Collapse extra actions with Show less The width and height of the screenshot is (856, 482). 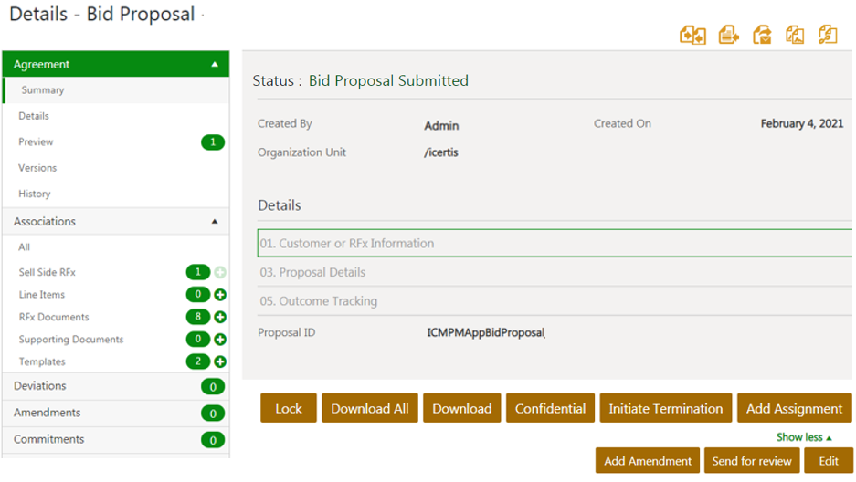(804, 437)
